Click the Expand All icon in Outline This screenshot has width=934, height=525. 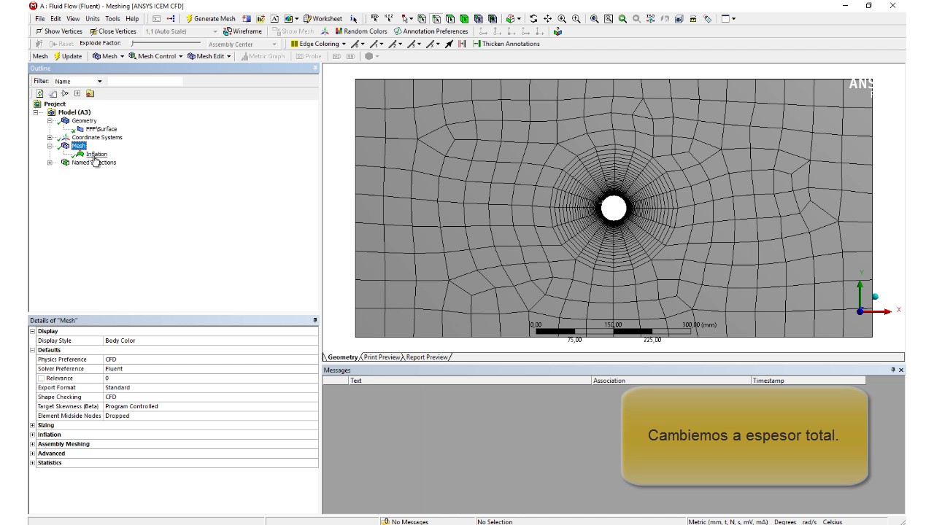pos(77,93)
